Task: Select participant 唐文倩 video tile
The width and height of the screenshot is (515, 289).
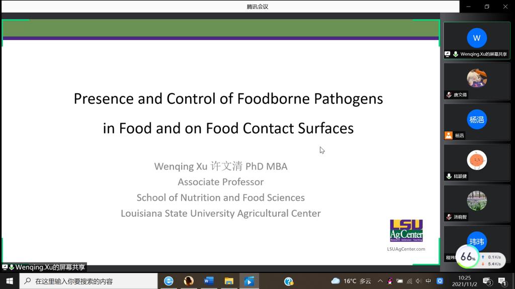Action: click(x=476, y=80)
